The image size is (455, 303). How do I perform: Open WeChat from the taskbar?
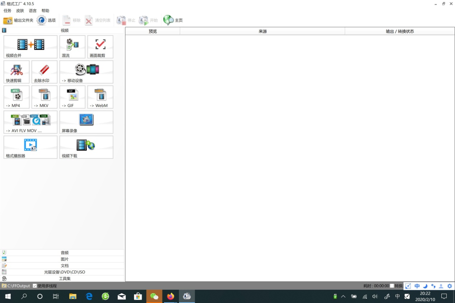(154, 296)
